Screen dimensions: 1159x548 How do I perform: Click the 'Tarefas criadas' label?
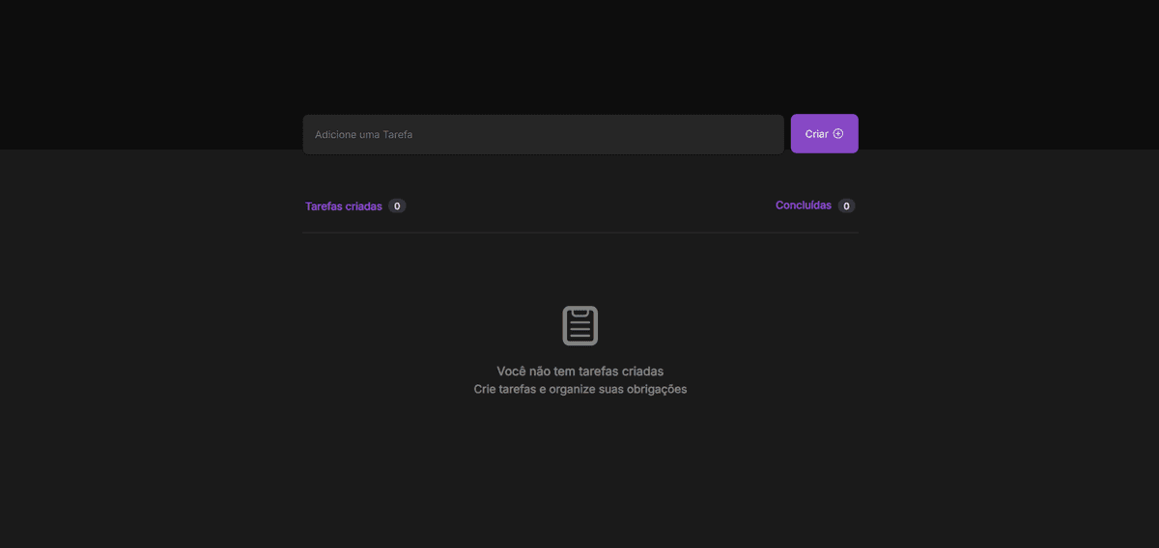point(343,206)
